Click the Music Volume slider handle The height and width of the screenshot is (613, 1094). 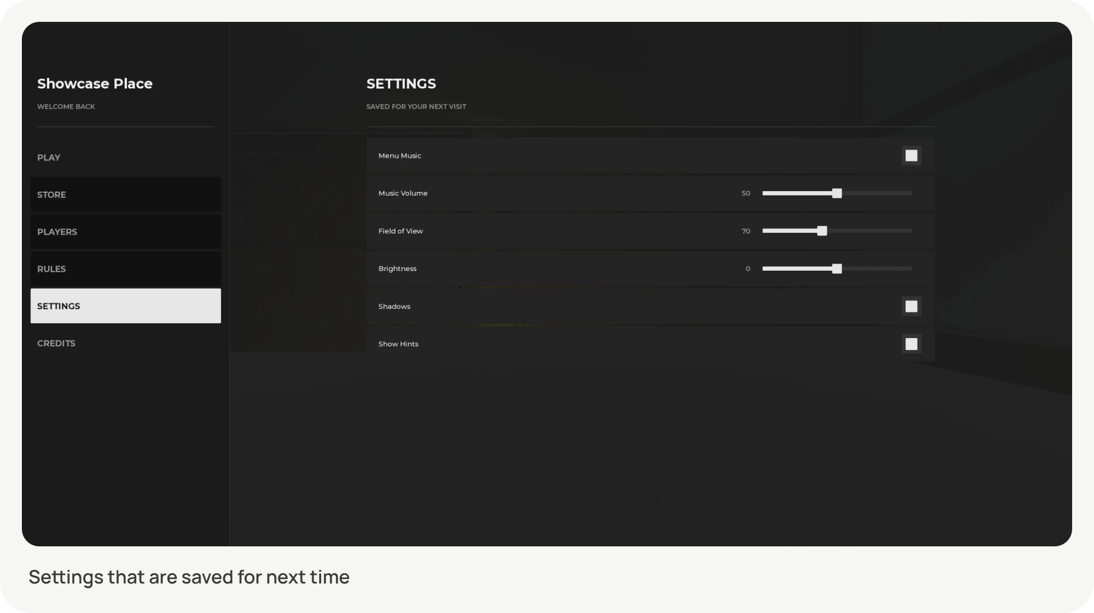pyautogui.click(x=837, y=193)
